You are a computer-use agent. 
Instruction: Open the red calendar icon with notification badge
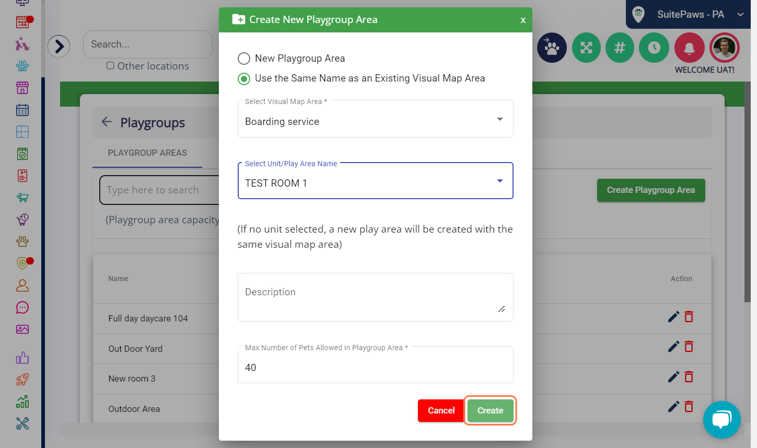pos(22,22)
